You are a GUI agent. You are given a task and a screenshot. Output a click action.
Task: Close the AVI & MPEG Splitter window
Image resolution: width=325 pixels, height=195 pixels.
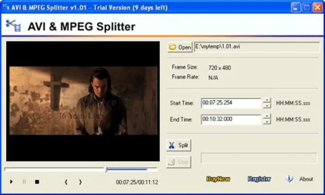318,8
